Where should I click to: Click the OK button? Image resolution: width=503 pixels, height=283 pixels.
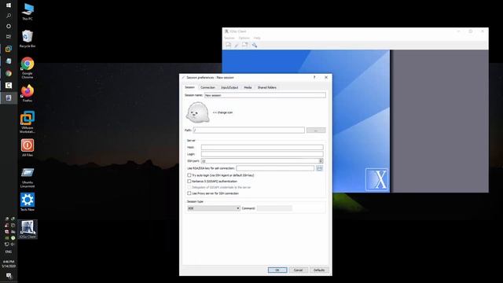point(277,270)
